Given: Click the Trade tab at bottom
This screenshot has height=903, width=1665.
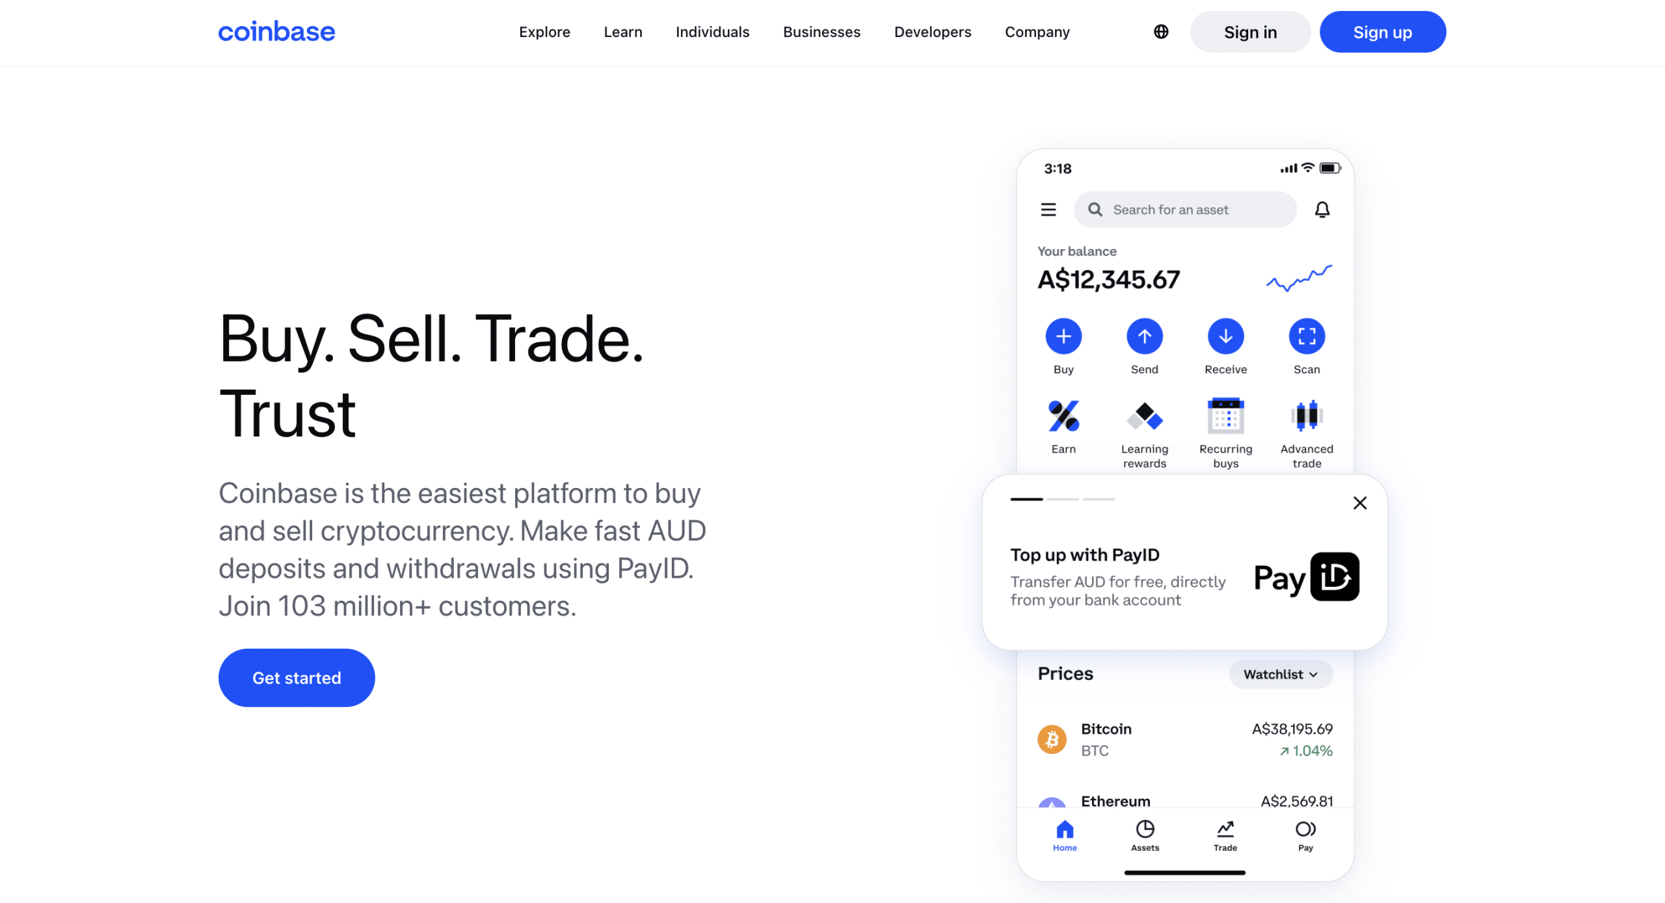Looking at the screenshot, I should click(x=1224, y=835).
